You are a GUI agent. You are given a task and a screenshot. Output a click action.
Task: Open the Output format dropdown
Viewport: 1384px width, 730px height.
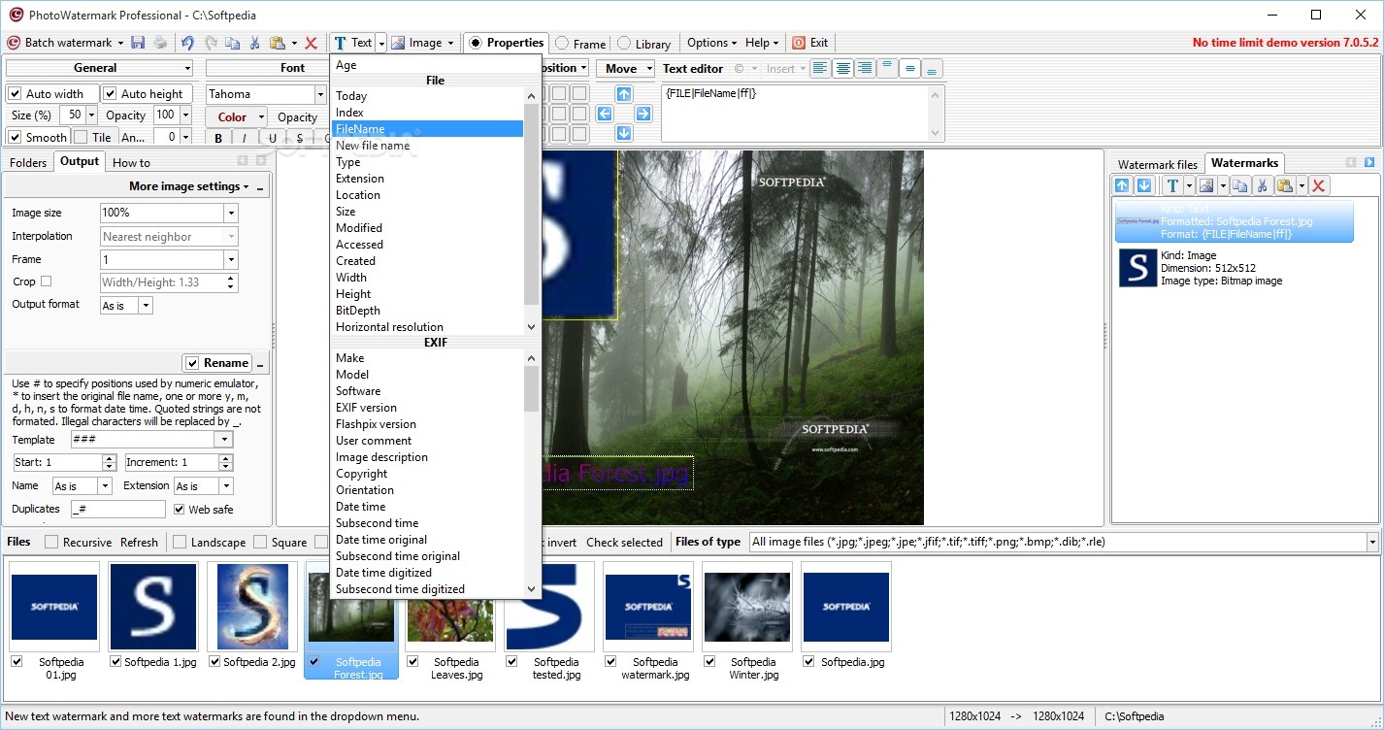coord(146,306)
